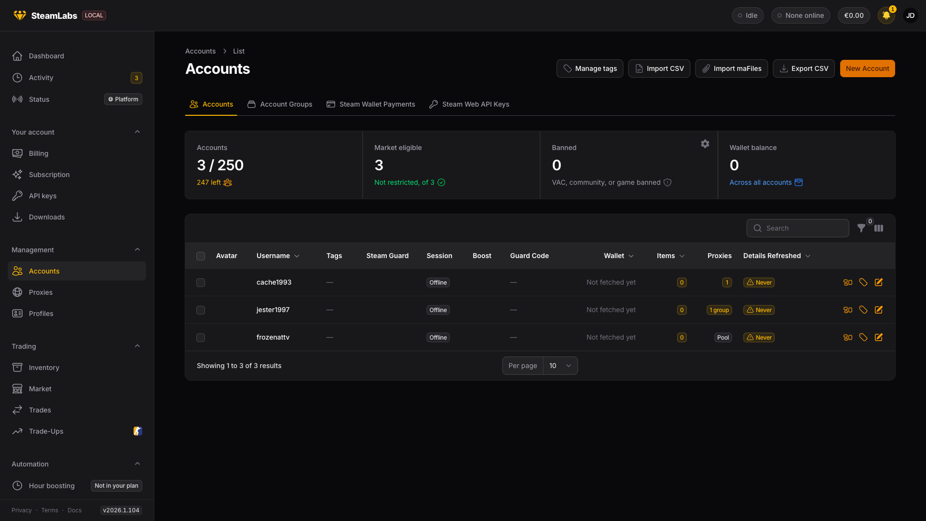Open the Per page dropdown showing 10
This screenshot has height=521, width=926.
(560, 366)
